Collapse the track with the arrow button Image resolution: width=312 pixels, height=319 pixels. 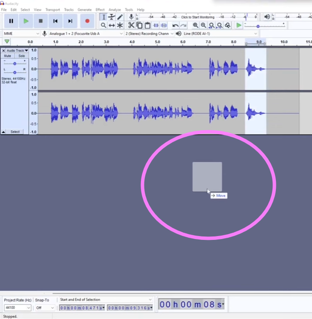[3, 132]
